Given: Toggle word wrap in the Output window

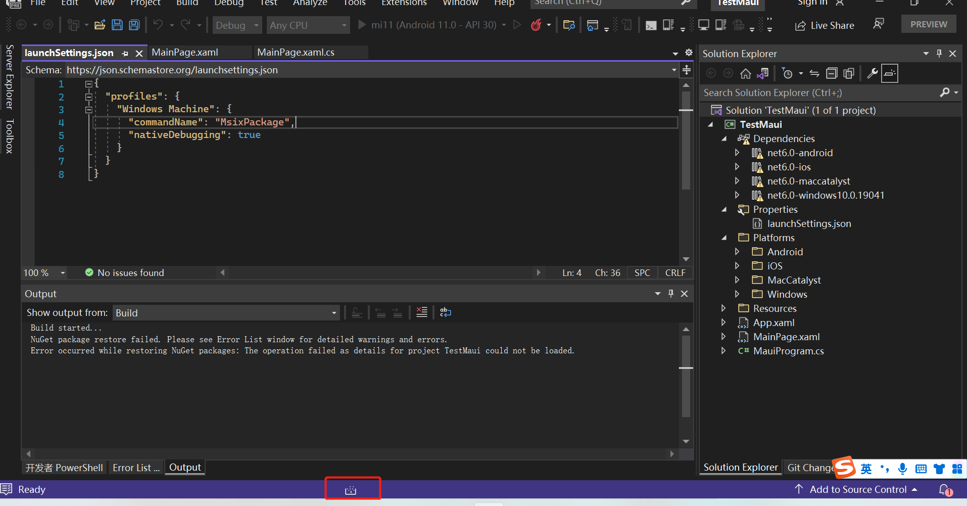Looking at the screenshot, I should coord(445,313).
